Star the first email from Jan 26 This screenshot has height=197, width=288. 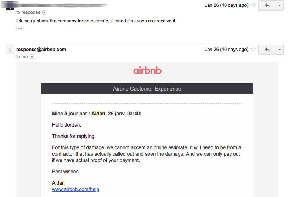coord(253,5)
